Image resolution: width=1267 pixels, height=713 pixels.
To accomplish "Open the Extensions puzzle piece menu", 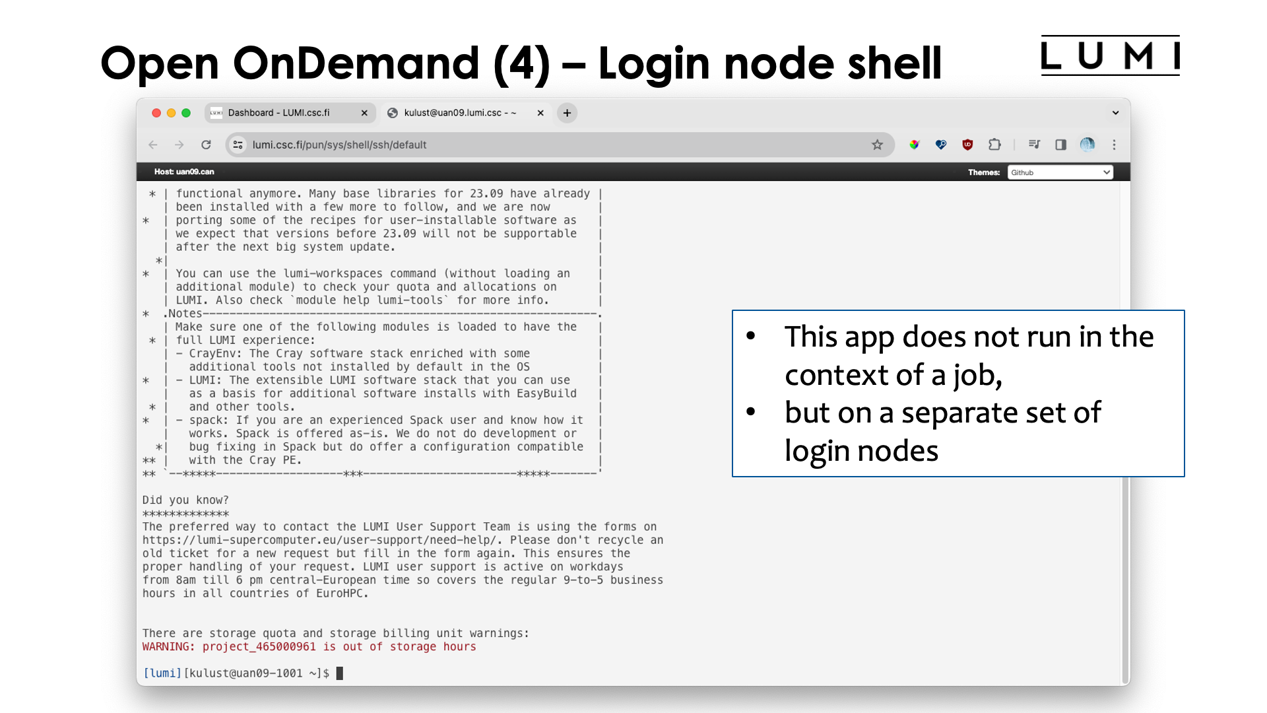I will [994, 145].
